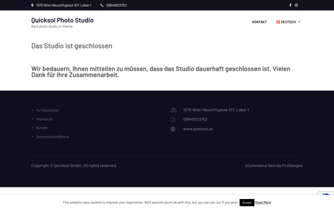The width and height of the screenshot is (334, 209).
Task: Open the Impressum footer link
Action: coord(45,119)
